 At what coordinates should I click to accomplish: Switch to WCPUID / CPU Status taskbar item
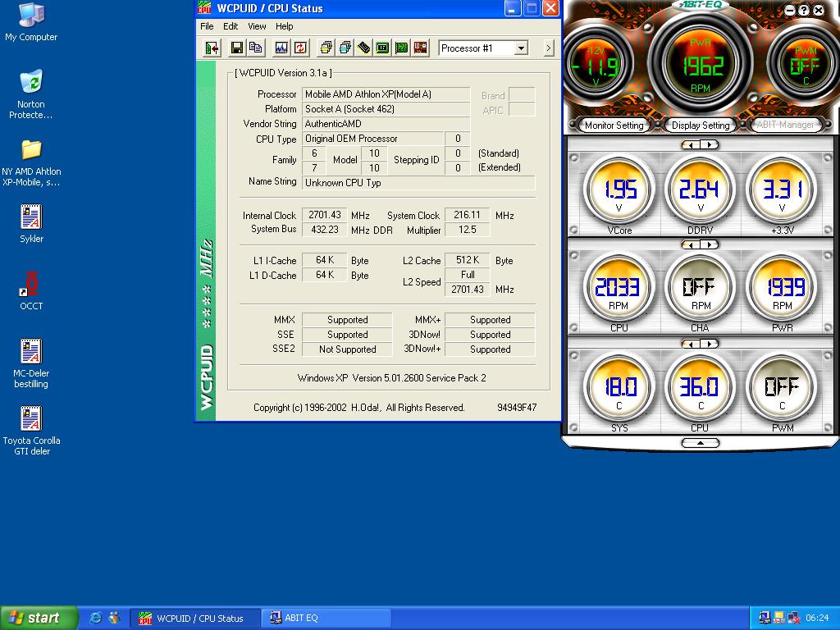[x=195, y=618]
